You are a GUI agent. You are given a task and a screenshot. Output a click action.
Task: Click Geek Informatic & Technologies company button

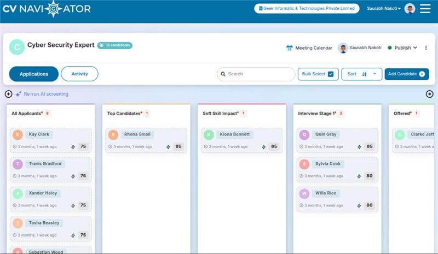click(307, 8)
